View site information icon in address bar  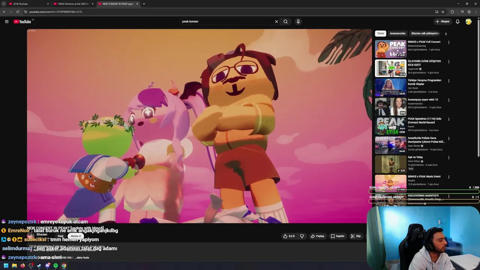pyautogui.click(x=25, y=12)
